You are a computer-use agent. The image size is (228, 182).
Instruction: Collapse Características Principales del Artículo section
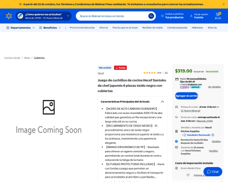point(162,102)
